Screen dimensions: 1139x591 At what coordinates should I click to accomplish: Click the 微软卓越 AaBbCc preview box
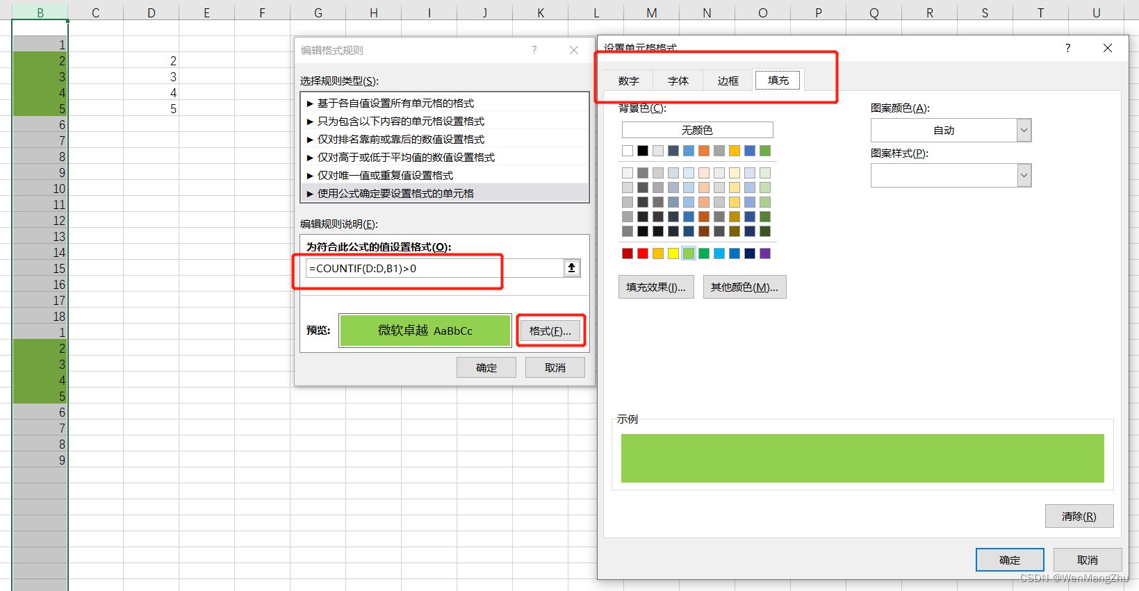pyautogui.click(x=425, y=331)
